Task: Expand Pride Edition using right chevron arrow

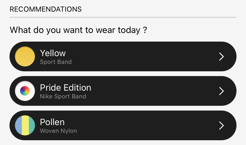Action: tap(221, 91)
